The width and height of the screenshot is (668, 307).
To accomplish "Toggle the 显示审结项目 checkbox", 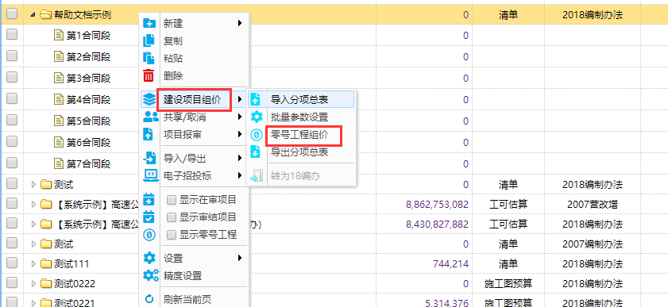I will pyautogui.click(x=172, y=217).
